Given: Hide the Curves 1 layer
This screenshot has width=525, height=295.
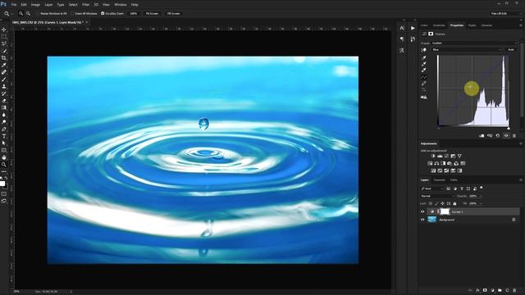Looking at the screenshot, I should [x=422, y=211].
